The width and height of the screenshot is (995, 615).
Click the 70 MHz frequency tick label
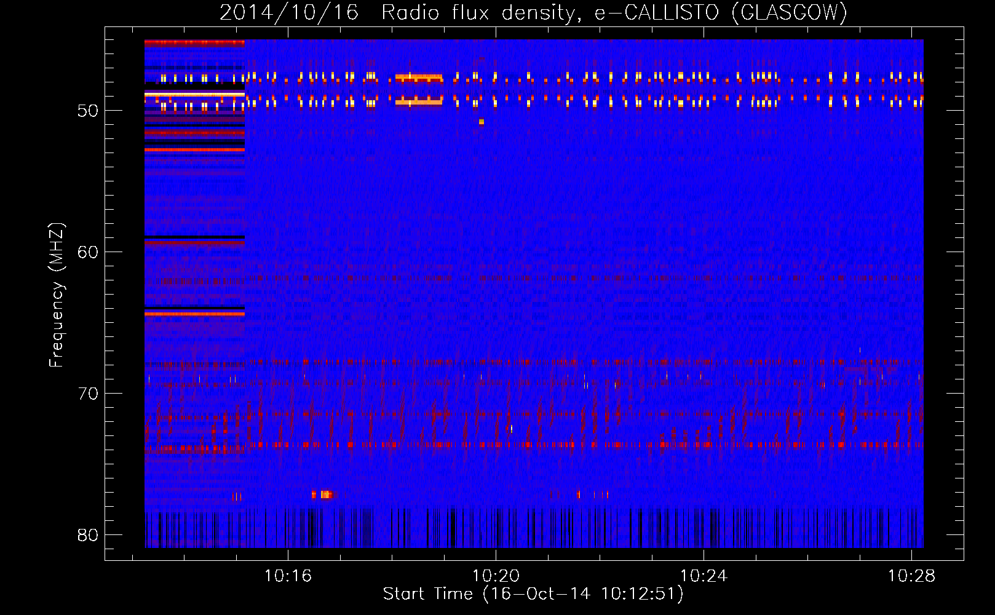click(88, 394)
